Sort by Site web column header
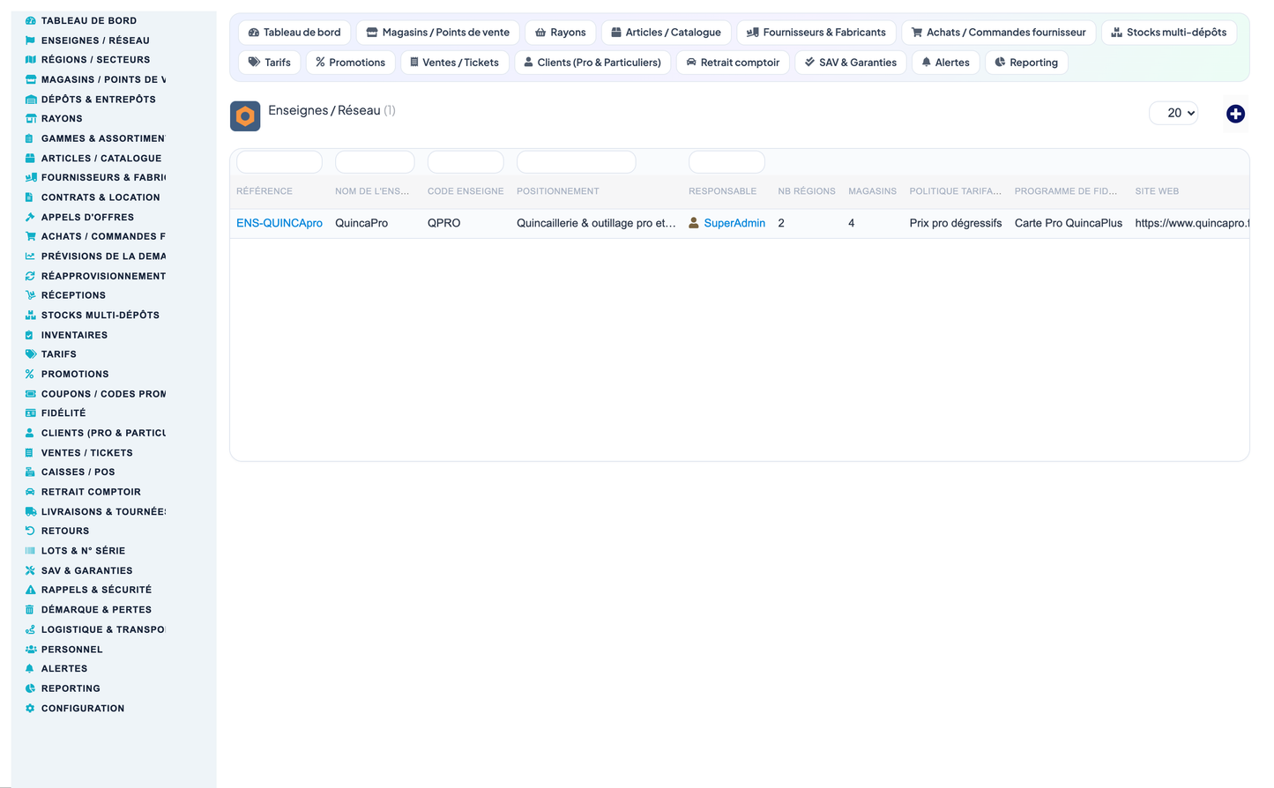 tap(1157, 191)
